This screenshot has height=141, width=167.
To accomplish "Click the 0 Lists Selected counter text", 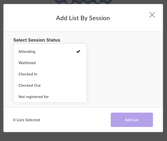I will point(26,120).
